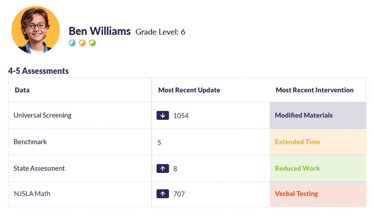Click the down arrow icon beside 1054
Screen dimensions: 374x217
tap(162, 116)
